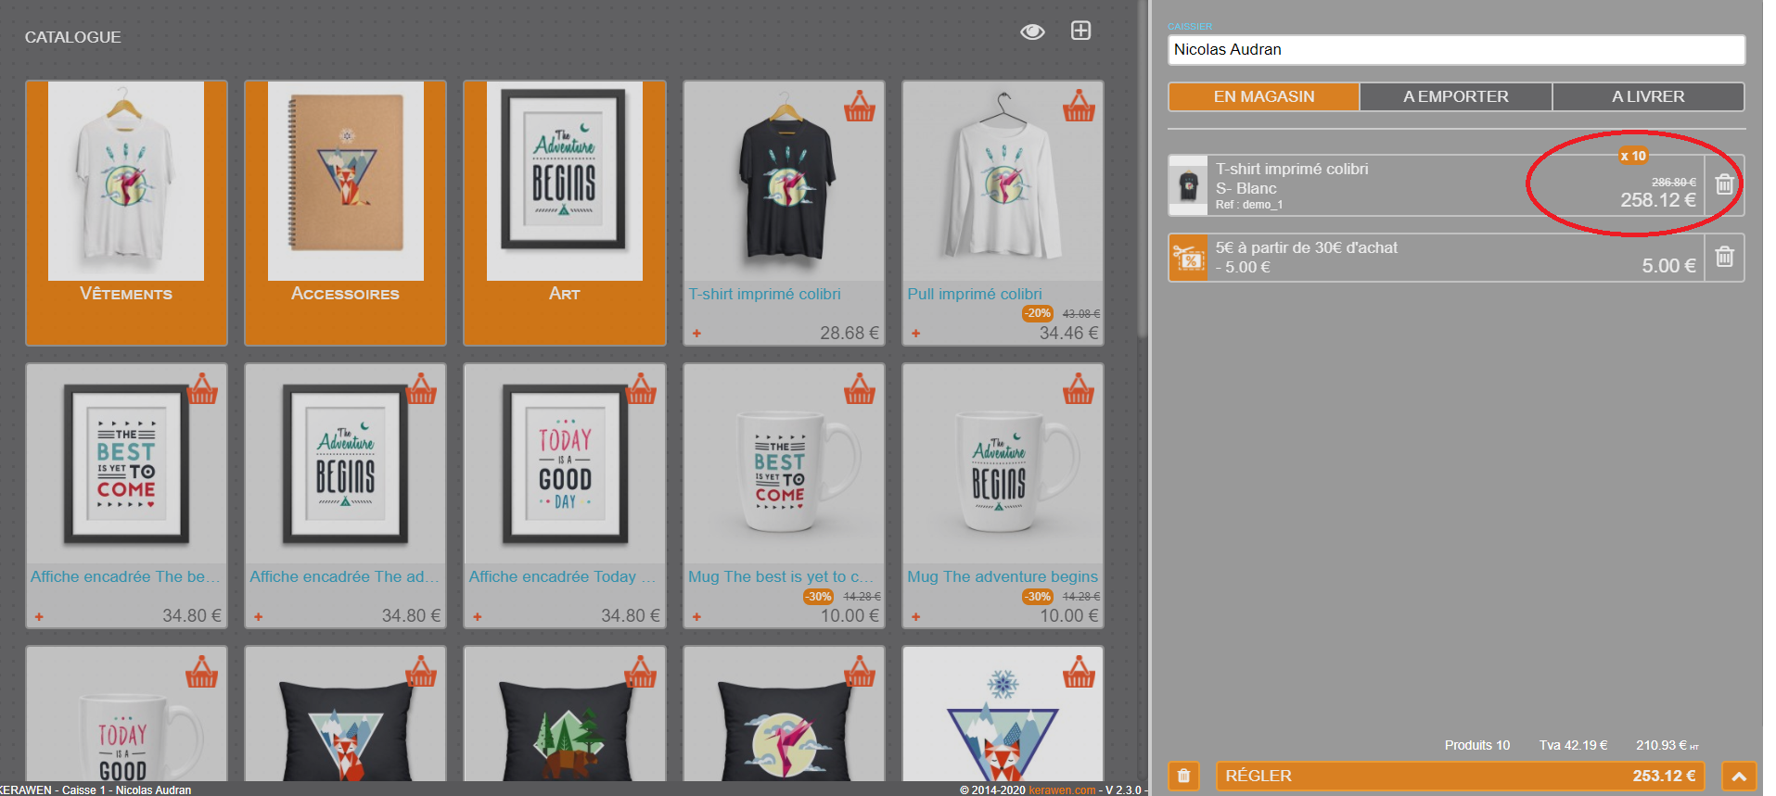Add Today is a good day mug basket icon
This screenshot has width=1776, height=796.
click(x=202, y=672)
